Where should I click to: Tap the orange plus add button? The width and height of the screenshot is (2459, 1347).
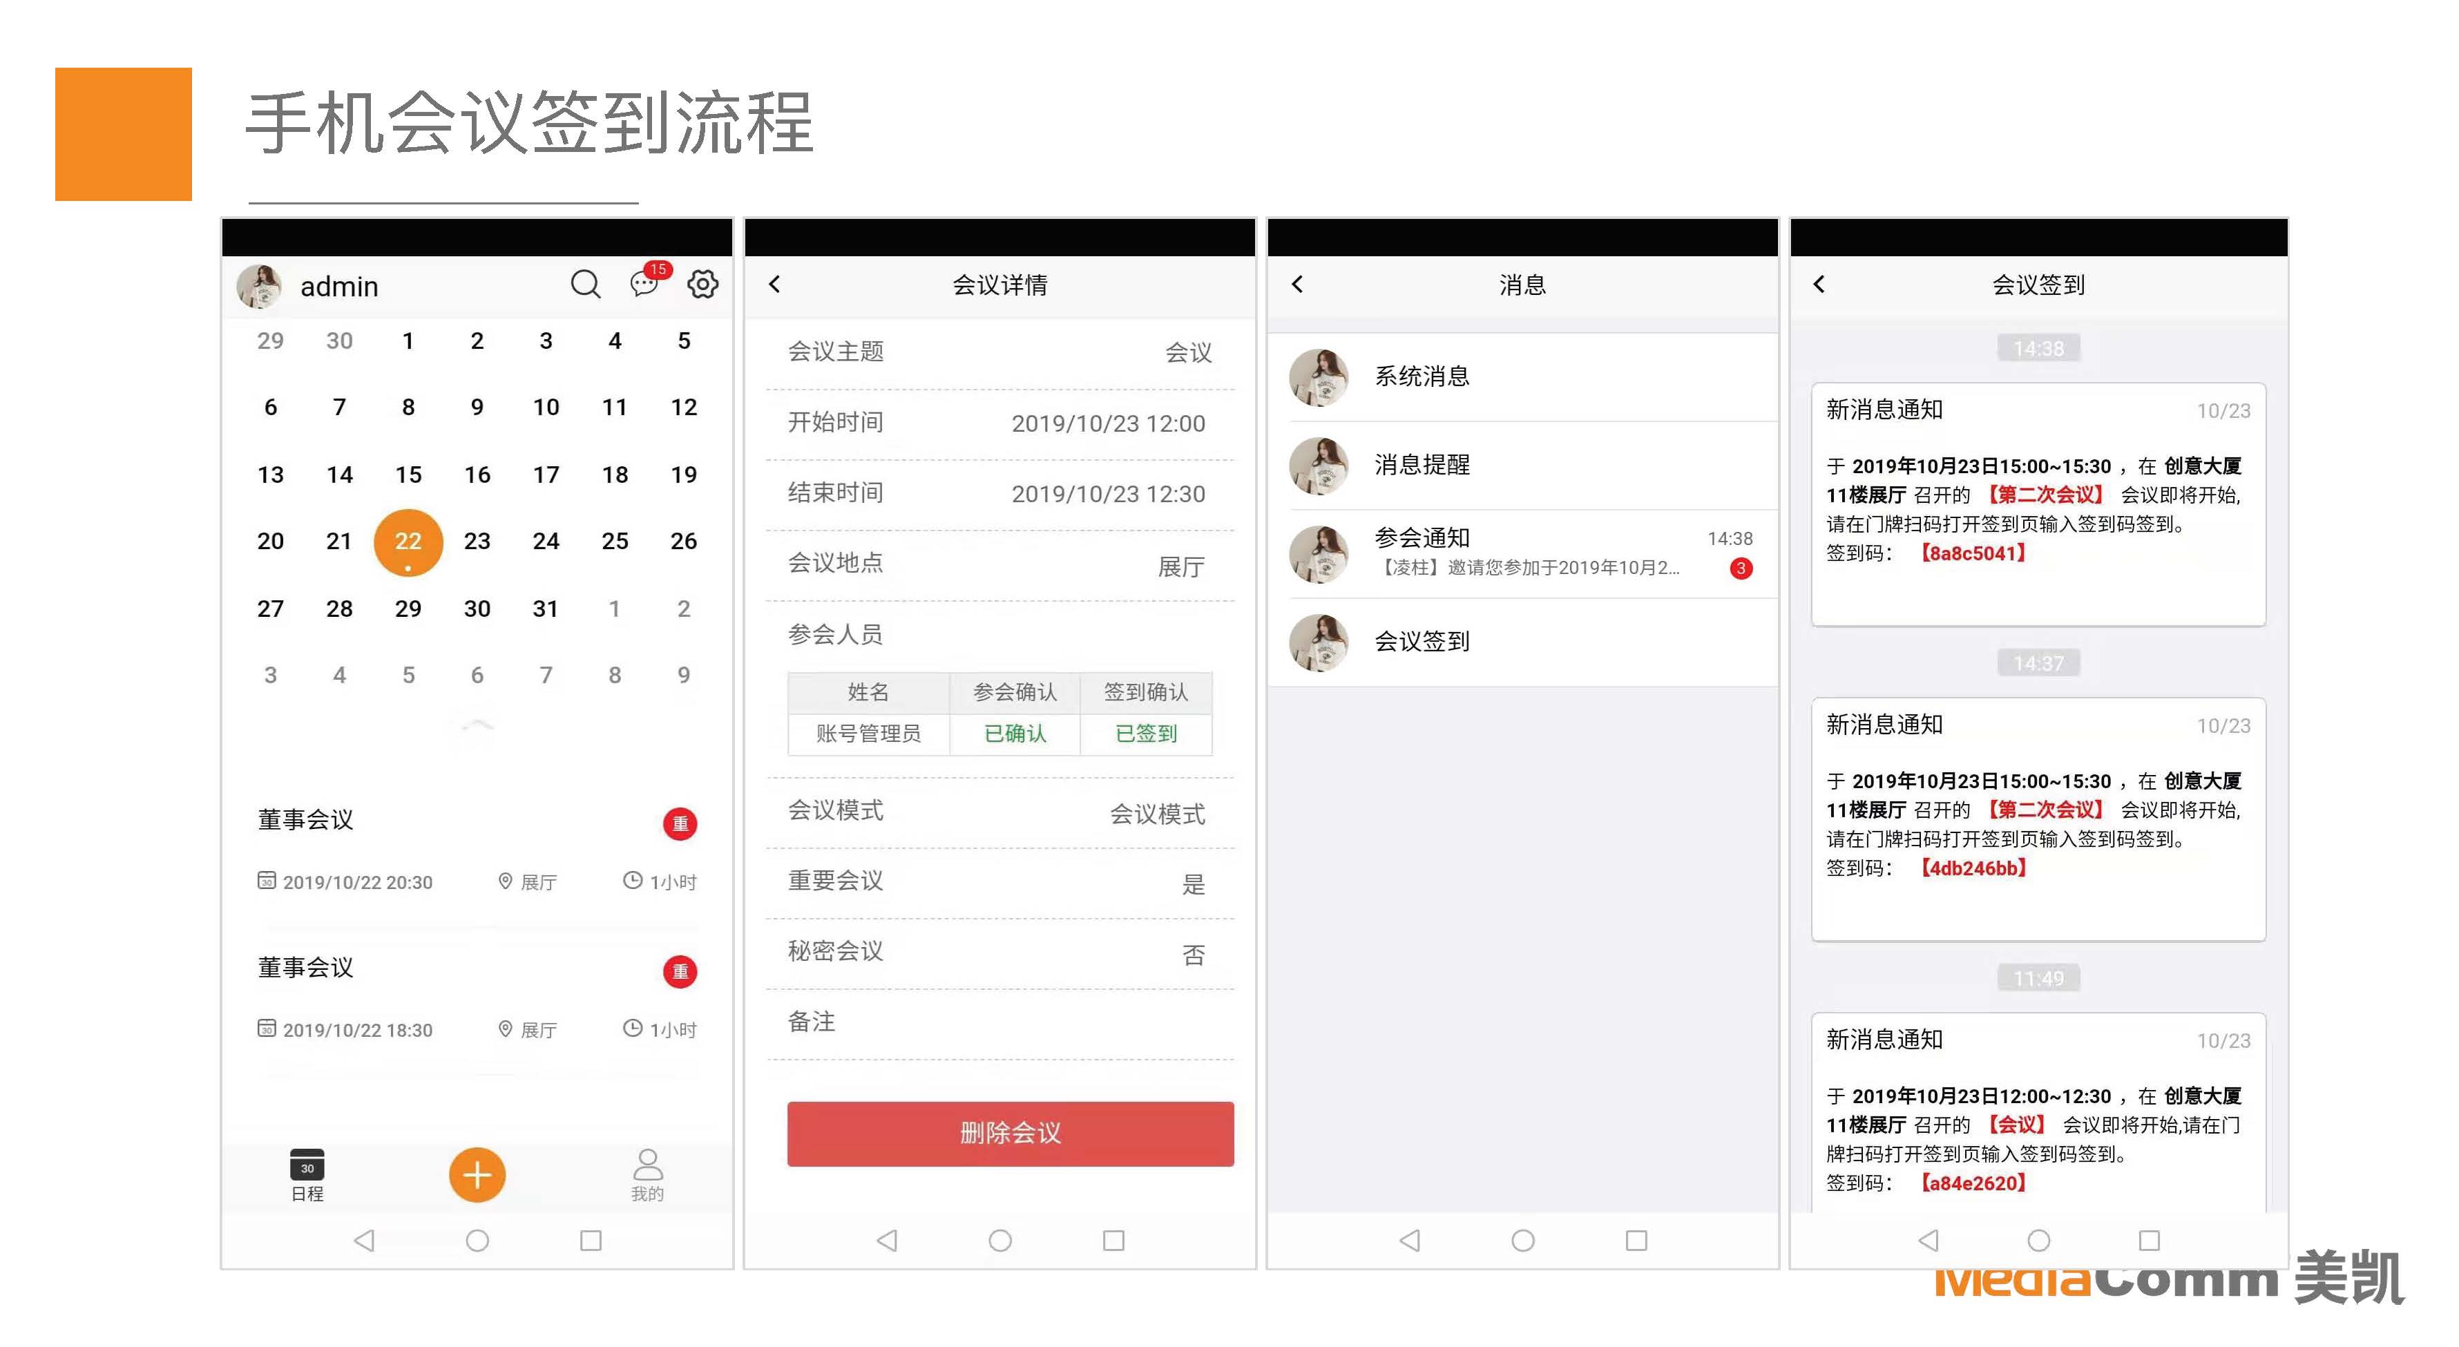477,1174
